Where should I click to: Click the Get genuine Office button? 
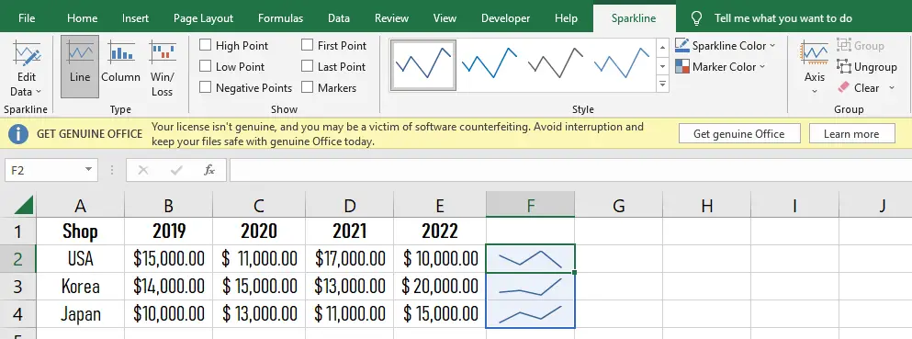click(739, 134)
